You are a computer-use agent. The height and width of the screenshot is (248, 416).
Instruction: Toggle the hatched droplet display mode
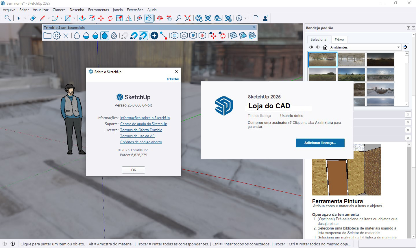point(114,36)
